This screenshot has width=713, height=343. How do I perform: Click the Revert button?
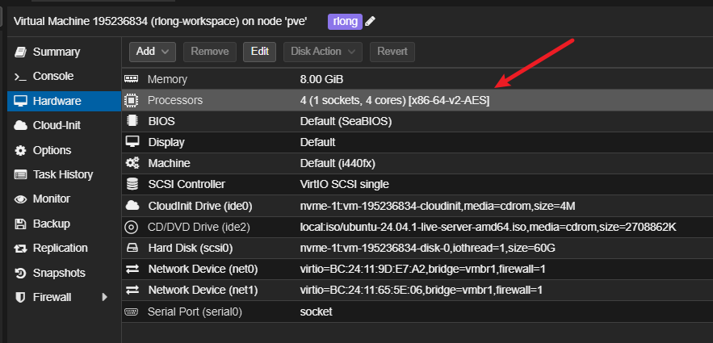392,52
